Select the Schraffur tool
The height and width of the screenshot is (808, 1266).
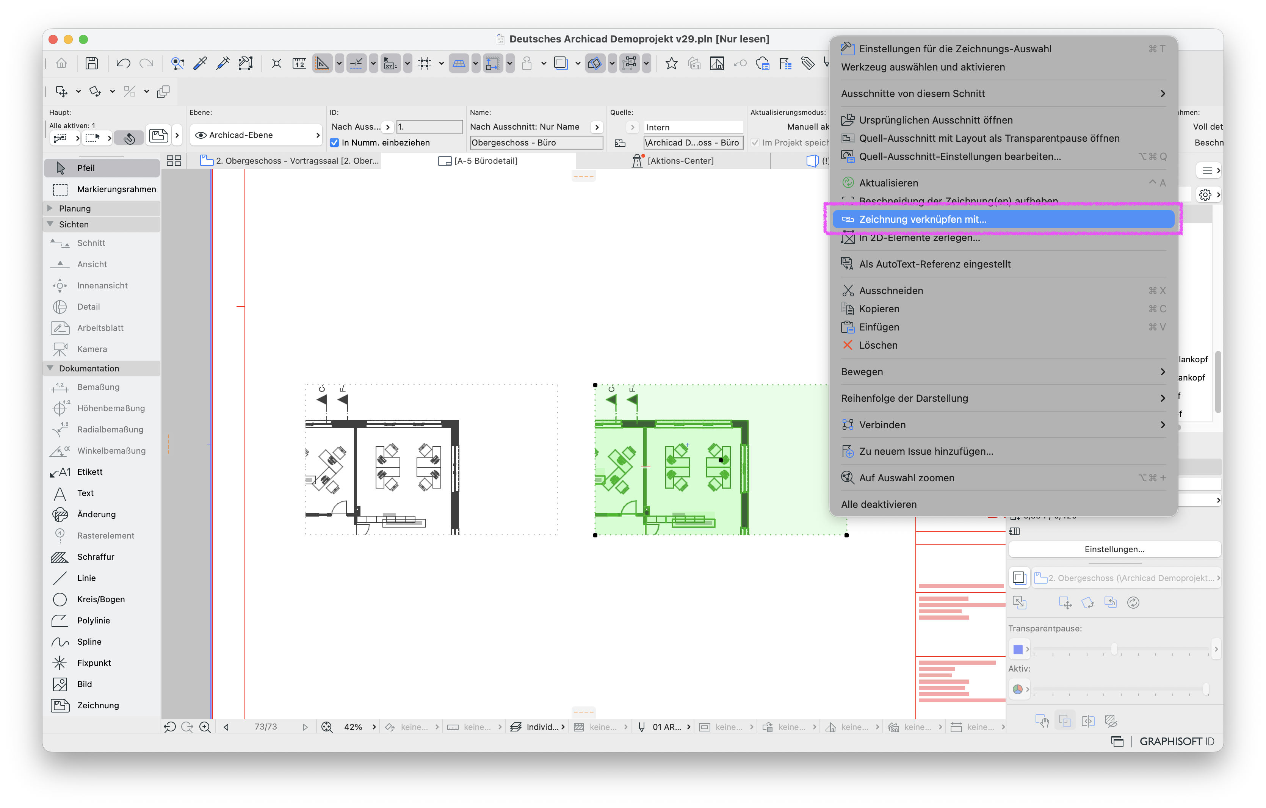pyautogui.click(x=102, y=556)
